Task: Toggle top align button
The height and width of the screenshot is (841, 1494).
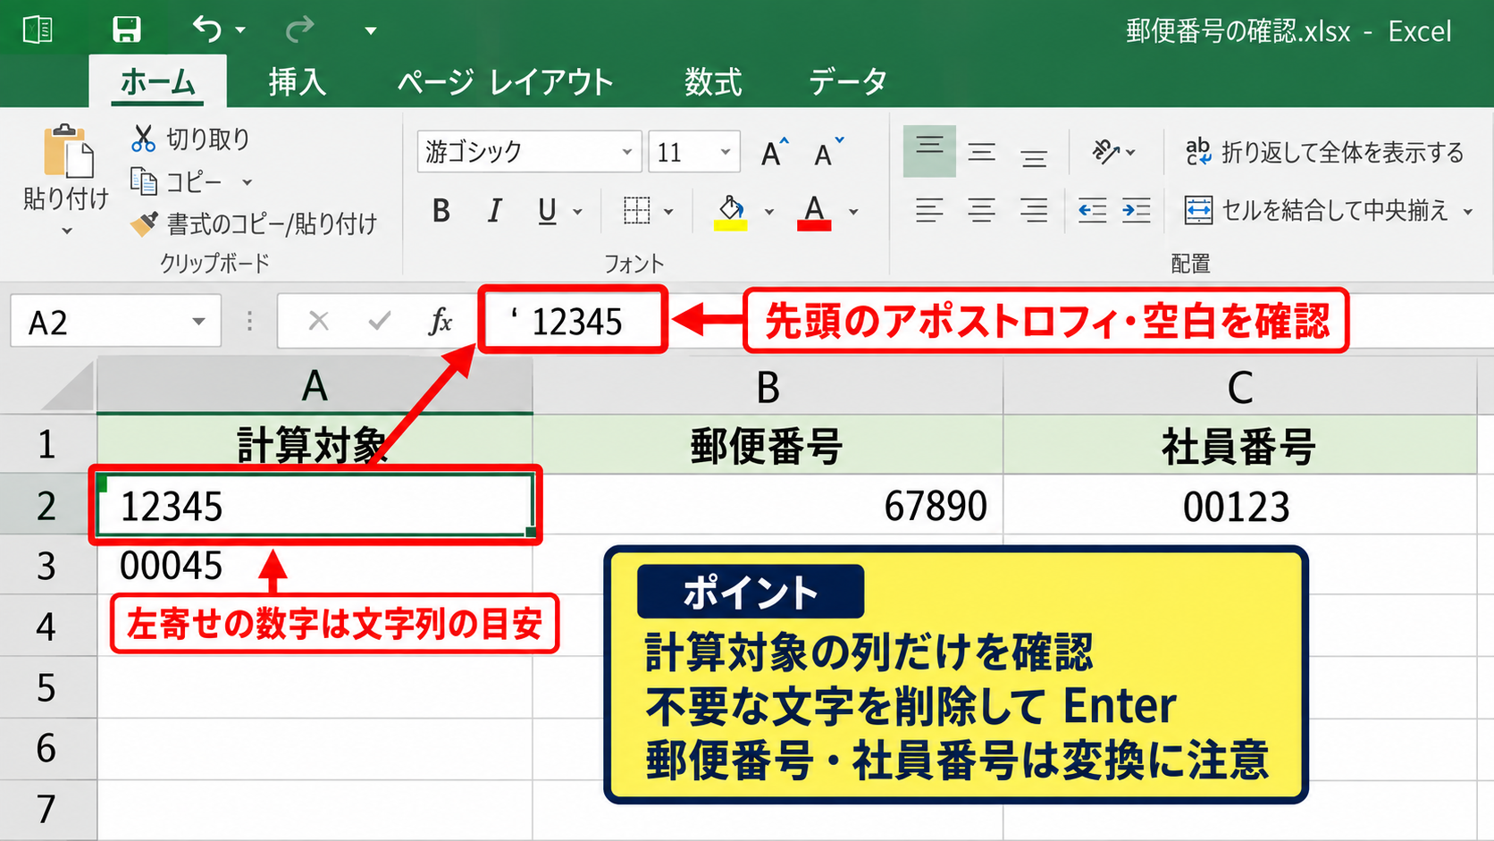Action: pyautogui.click(x=929, y=151)
